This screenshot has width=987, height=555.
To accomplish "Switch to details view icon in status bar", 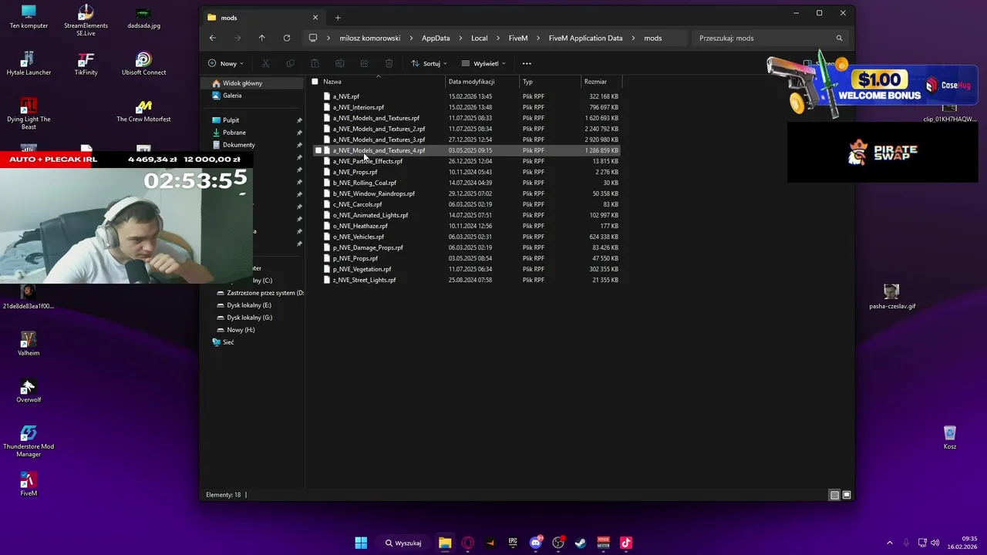I will coord(834,495).
